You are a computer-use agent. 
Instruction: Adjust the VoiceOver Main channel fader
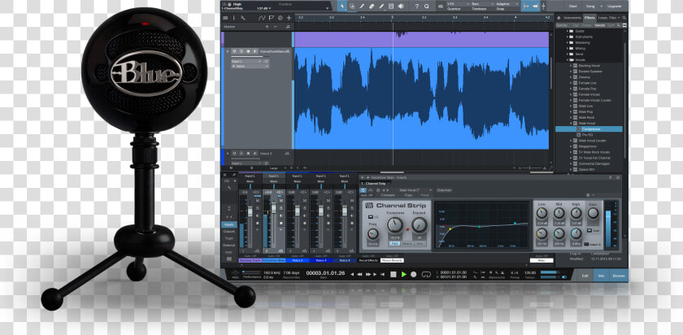click(273, 208)
